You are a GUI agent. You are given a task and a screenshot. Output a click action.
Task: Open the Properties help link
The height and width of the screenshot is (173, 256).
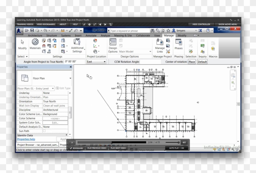(26, 139)
